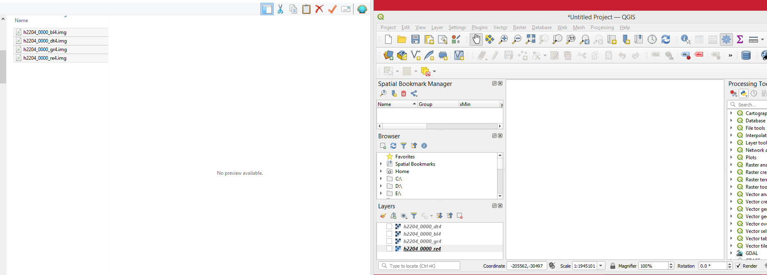Click the Cut scissors icon in file manager
The width and height of the screenshot is (767, 275).
coord(280,9)
